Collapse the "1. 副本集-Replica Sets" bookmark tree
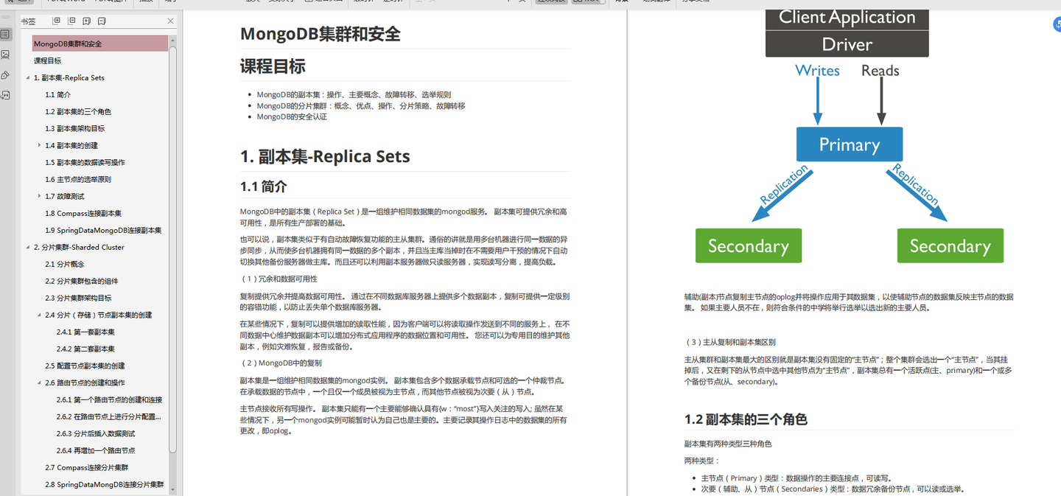The image size is (1061, 496). click(28, 77)
